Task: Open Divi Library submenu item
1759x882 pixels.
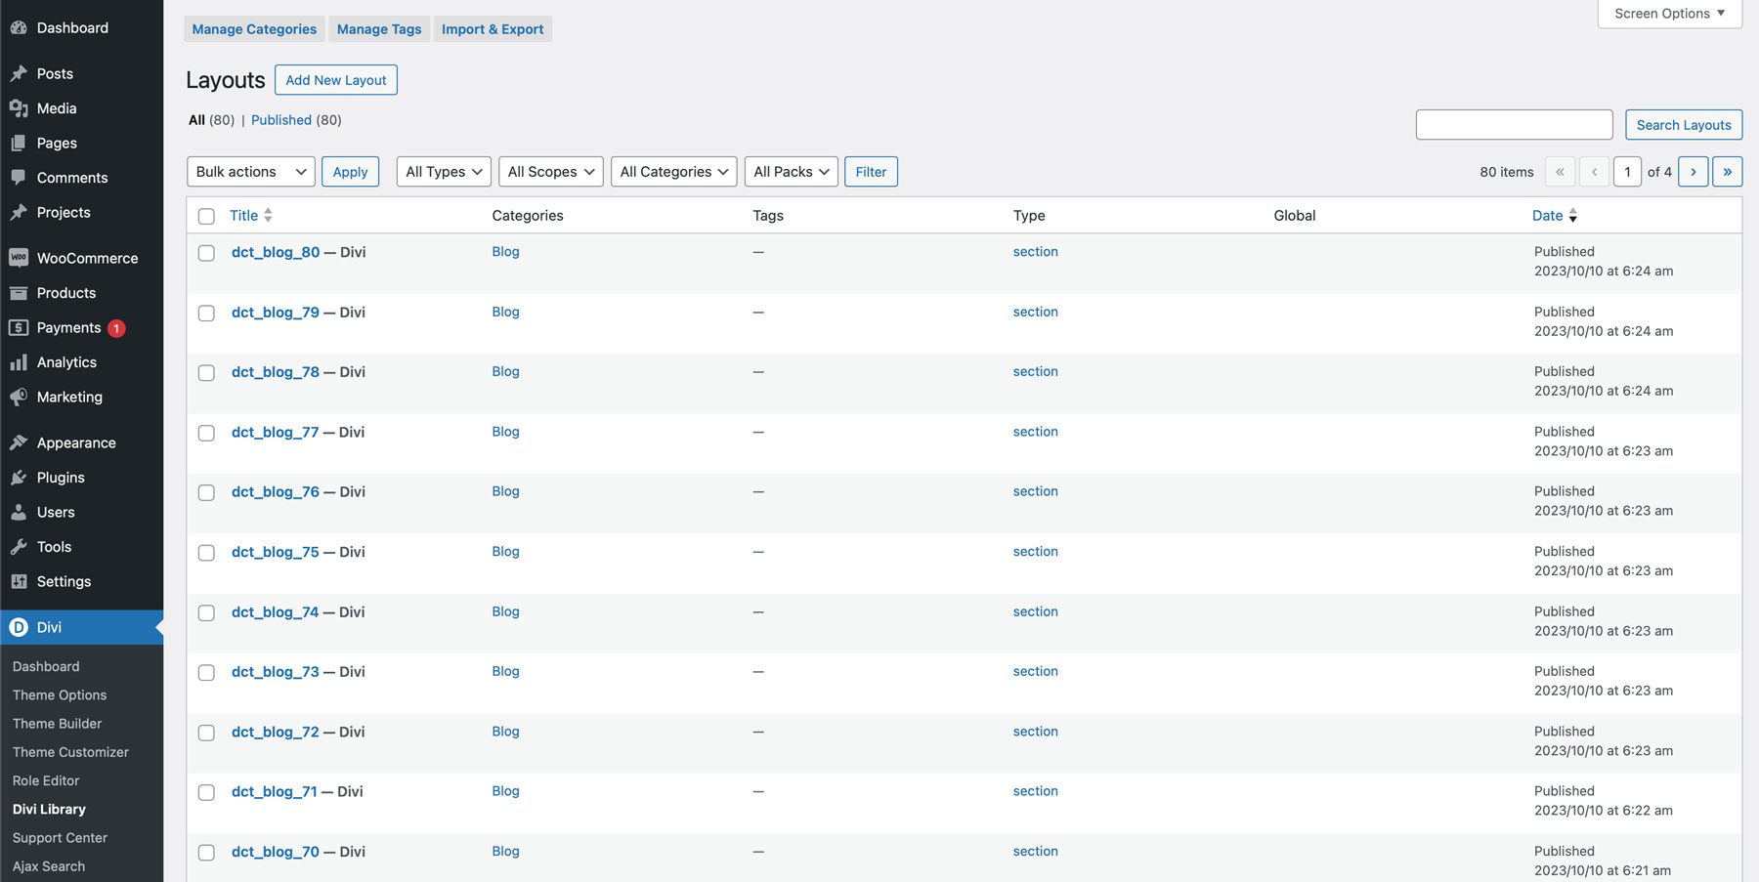Action: pos(49,810)
